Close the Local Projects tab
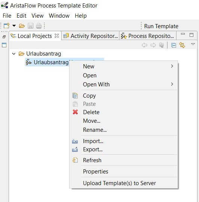Viewport: 199px width, 202px height. [57, 36]
